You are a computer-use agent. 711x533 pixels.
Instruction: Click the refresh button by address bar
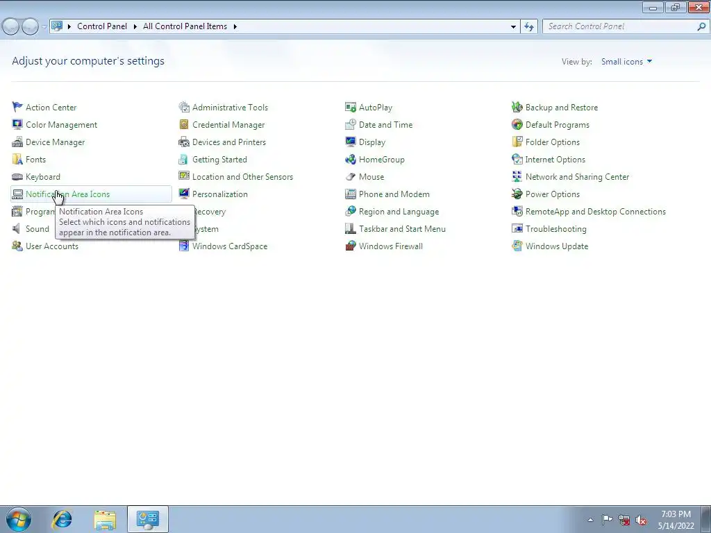[529, 27]
